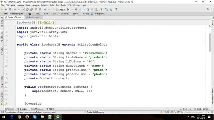Open the Edit menu

coord(7,5)
